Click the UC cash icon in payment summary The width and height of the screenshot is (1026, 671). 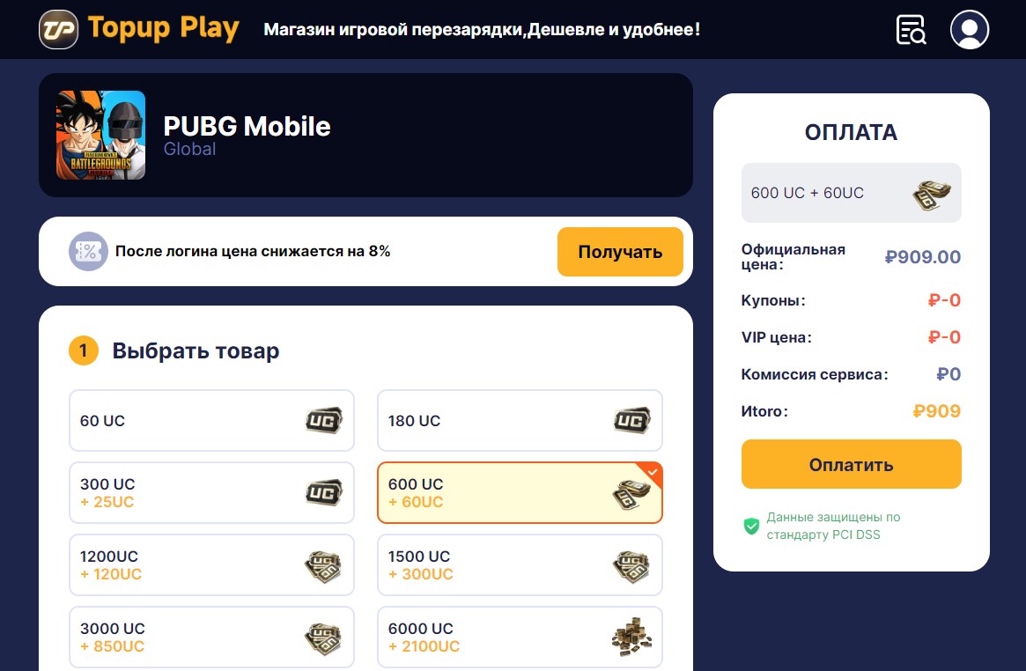[x=931, y=195]
